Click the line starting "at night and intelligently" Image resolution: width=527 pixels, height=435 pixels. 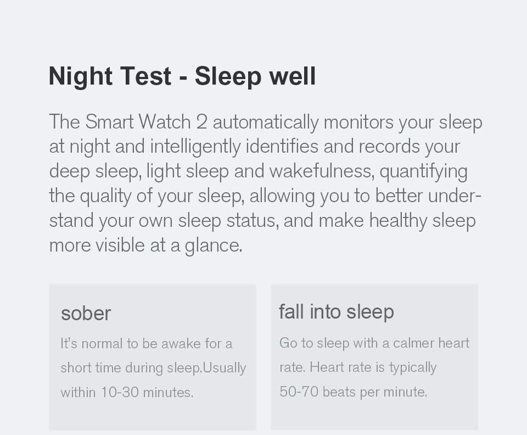255,147
